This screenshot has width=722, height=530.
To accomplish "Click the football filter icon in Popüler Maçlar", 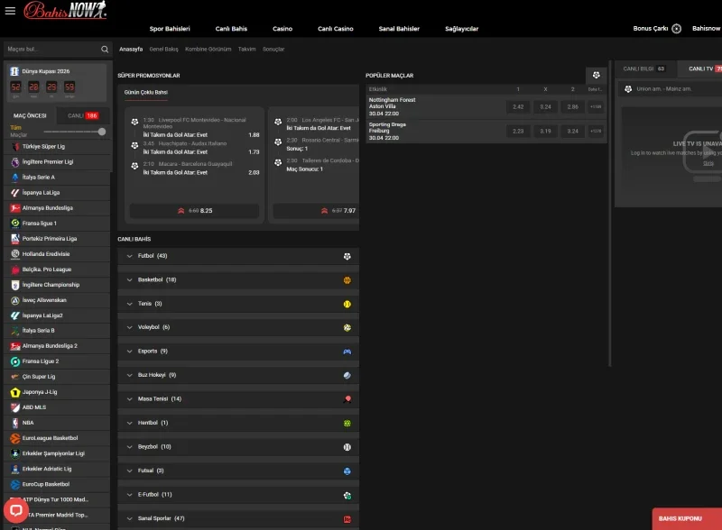I will pyautogui.click(x=597, y=75).
